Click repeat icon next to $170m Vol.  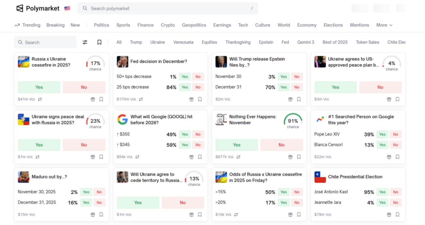pos(141,99)
